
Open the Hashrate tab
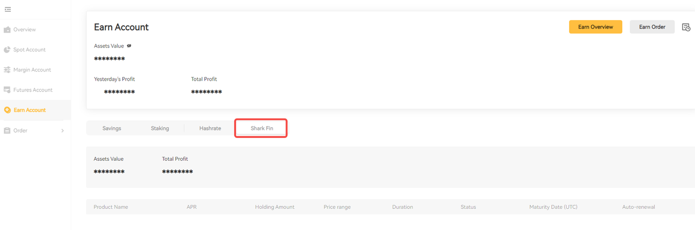point(210,128)
